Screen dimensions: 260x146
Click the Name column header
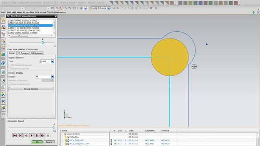pos(85,131)
